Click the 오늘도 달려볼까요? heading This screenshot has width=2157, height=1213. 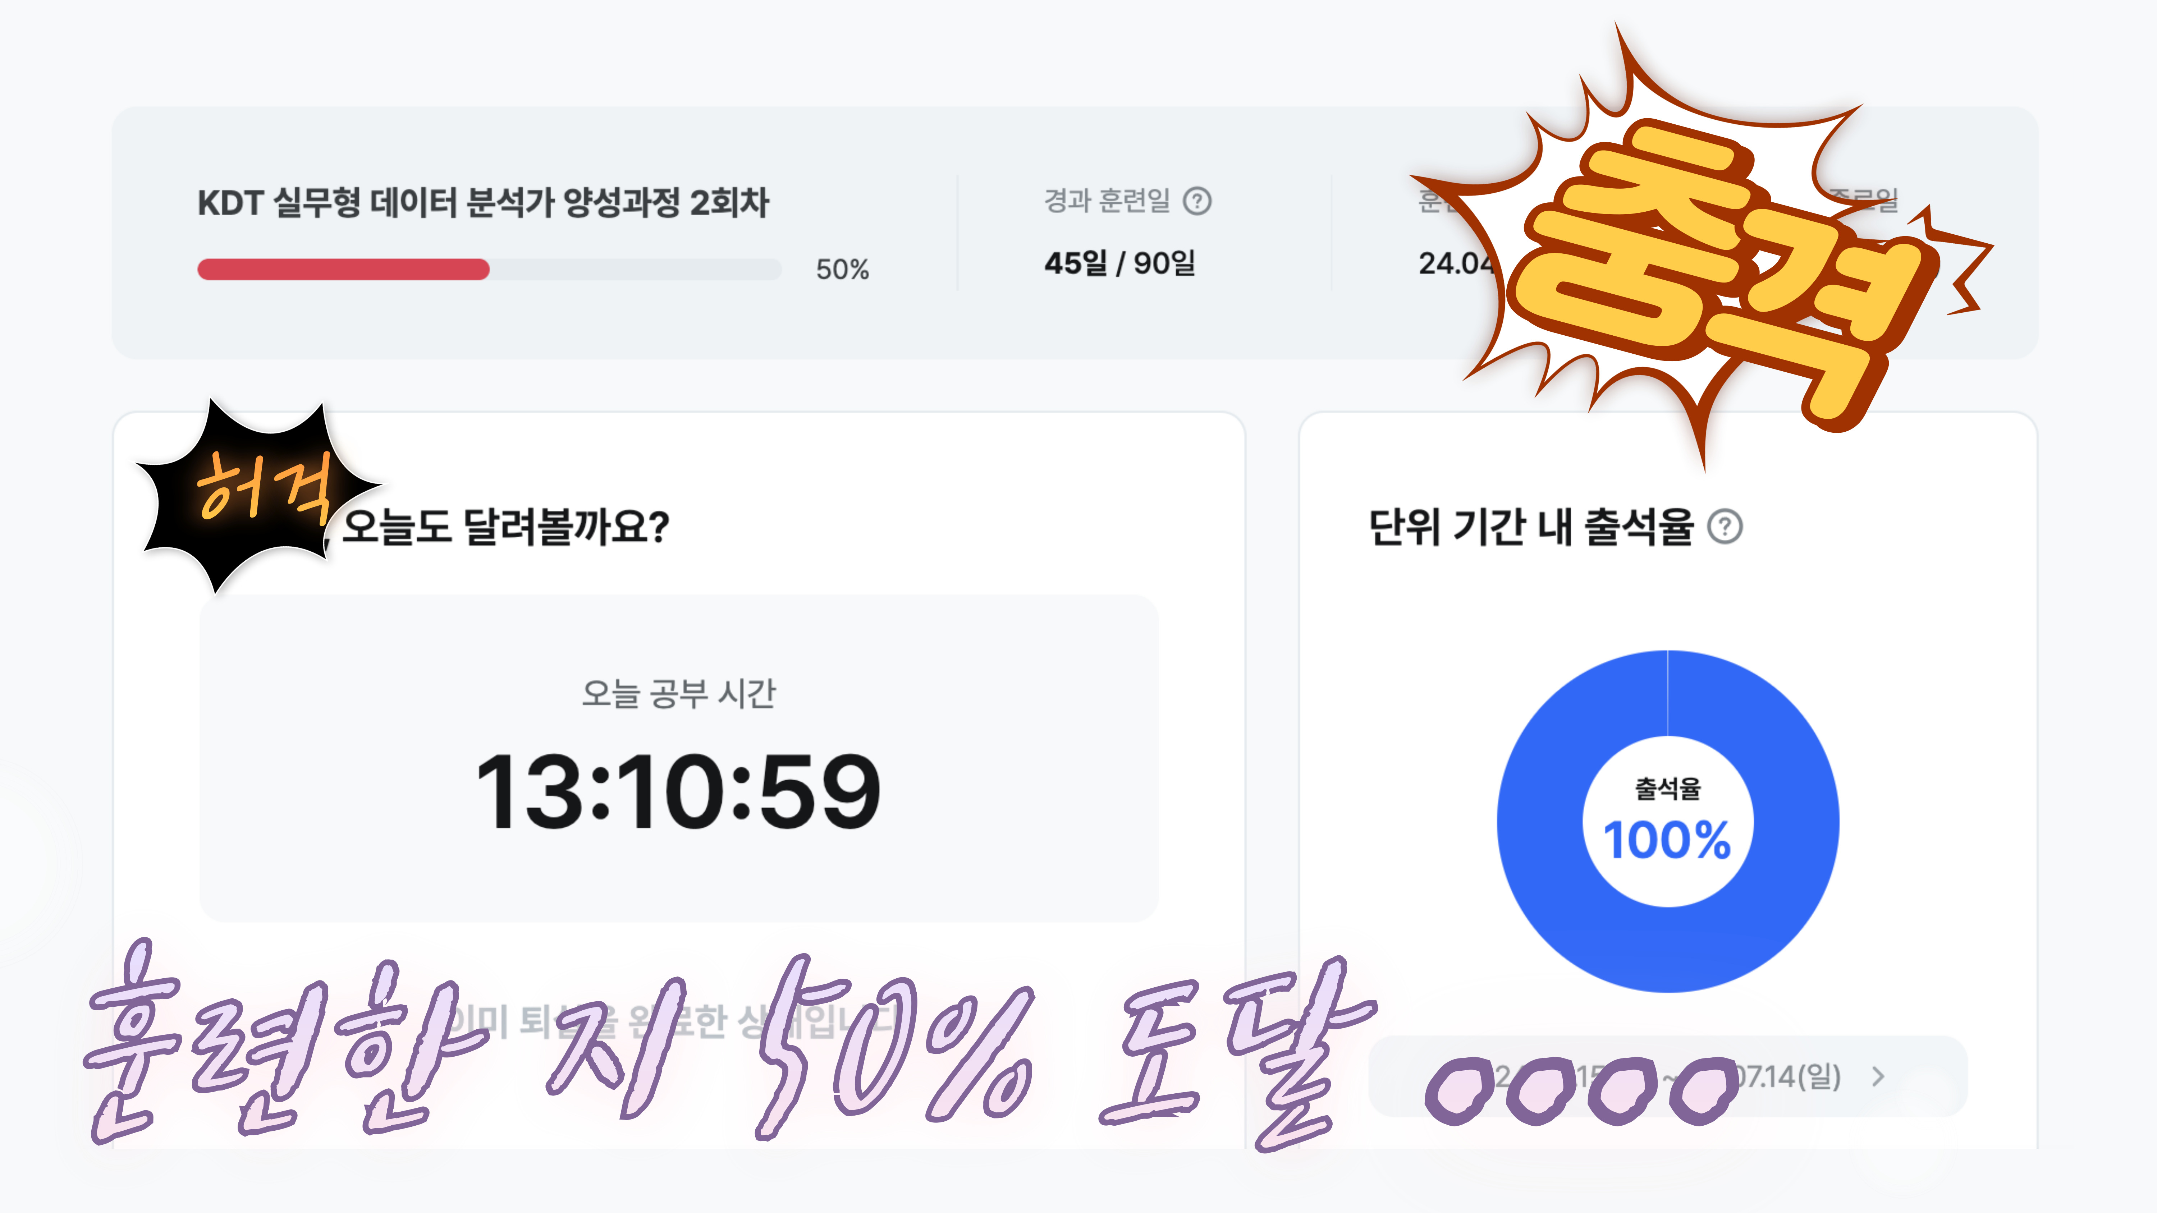505,527
